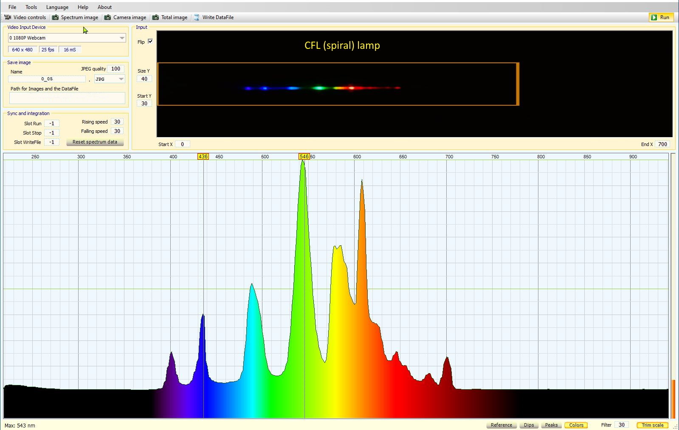
Task: Open the Help menu
Action: [x=83, y=7]
